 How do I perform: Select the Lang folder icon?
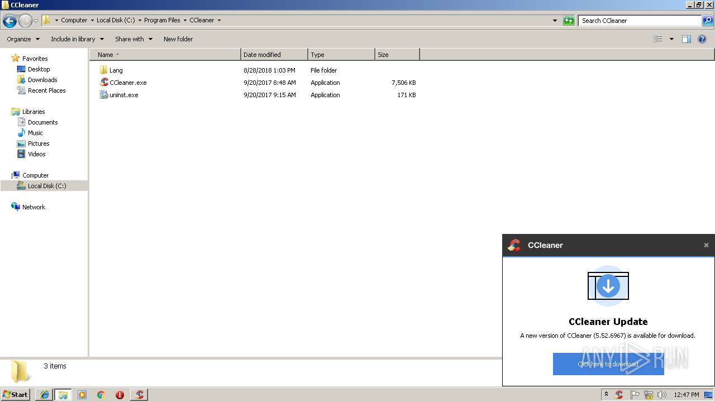pyautogui.click(x=103, y=70)
